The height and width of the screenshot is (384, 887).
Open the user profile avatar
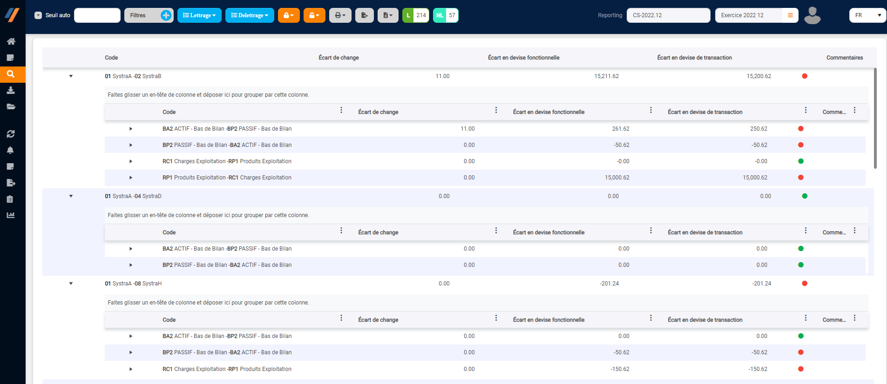point(812,15)
